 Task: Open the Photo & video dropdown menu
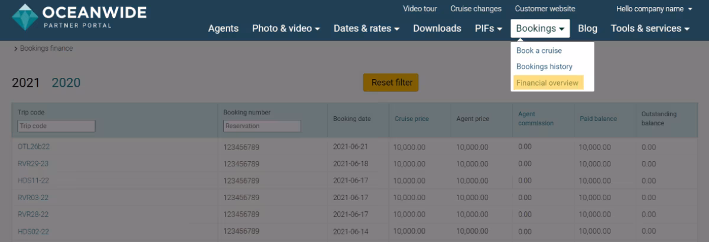click(286, 28)
